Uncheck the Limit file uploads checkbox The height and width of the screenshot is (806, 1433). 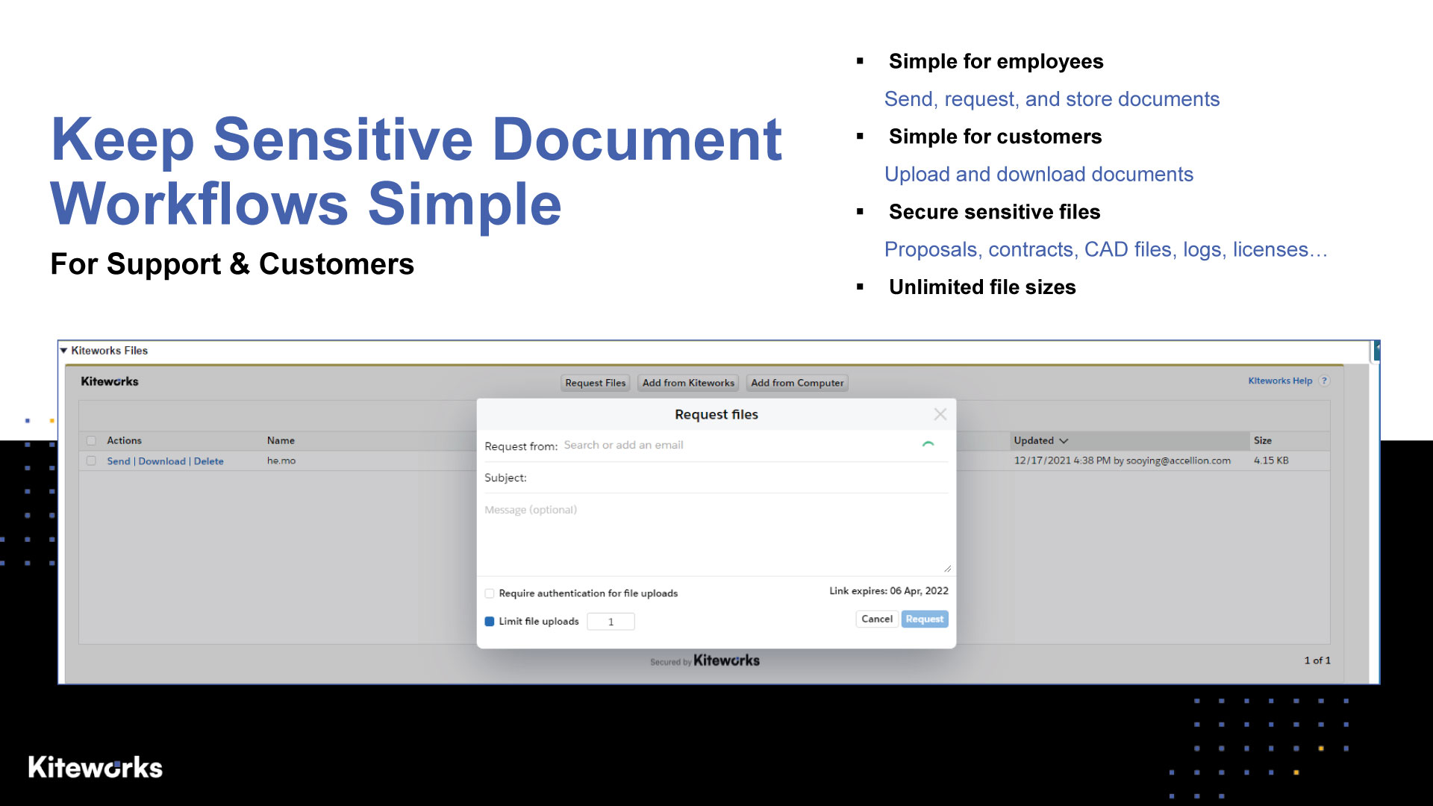(x=490, y=621)
